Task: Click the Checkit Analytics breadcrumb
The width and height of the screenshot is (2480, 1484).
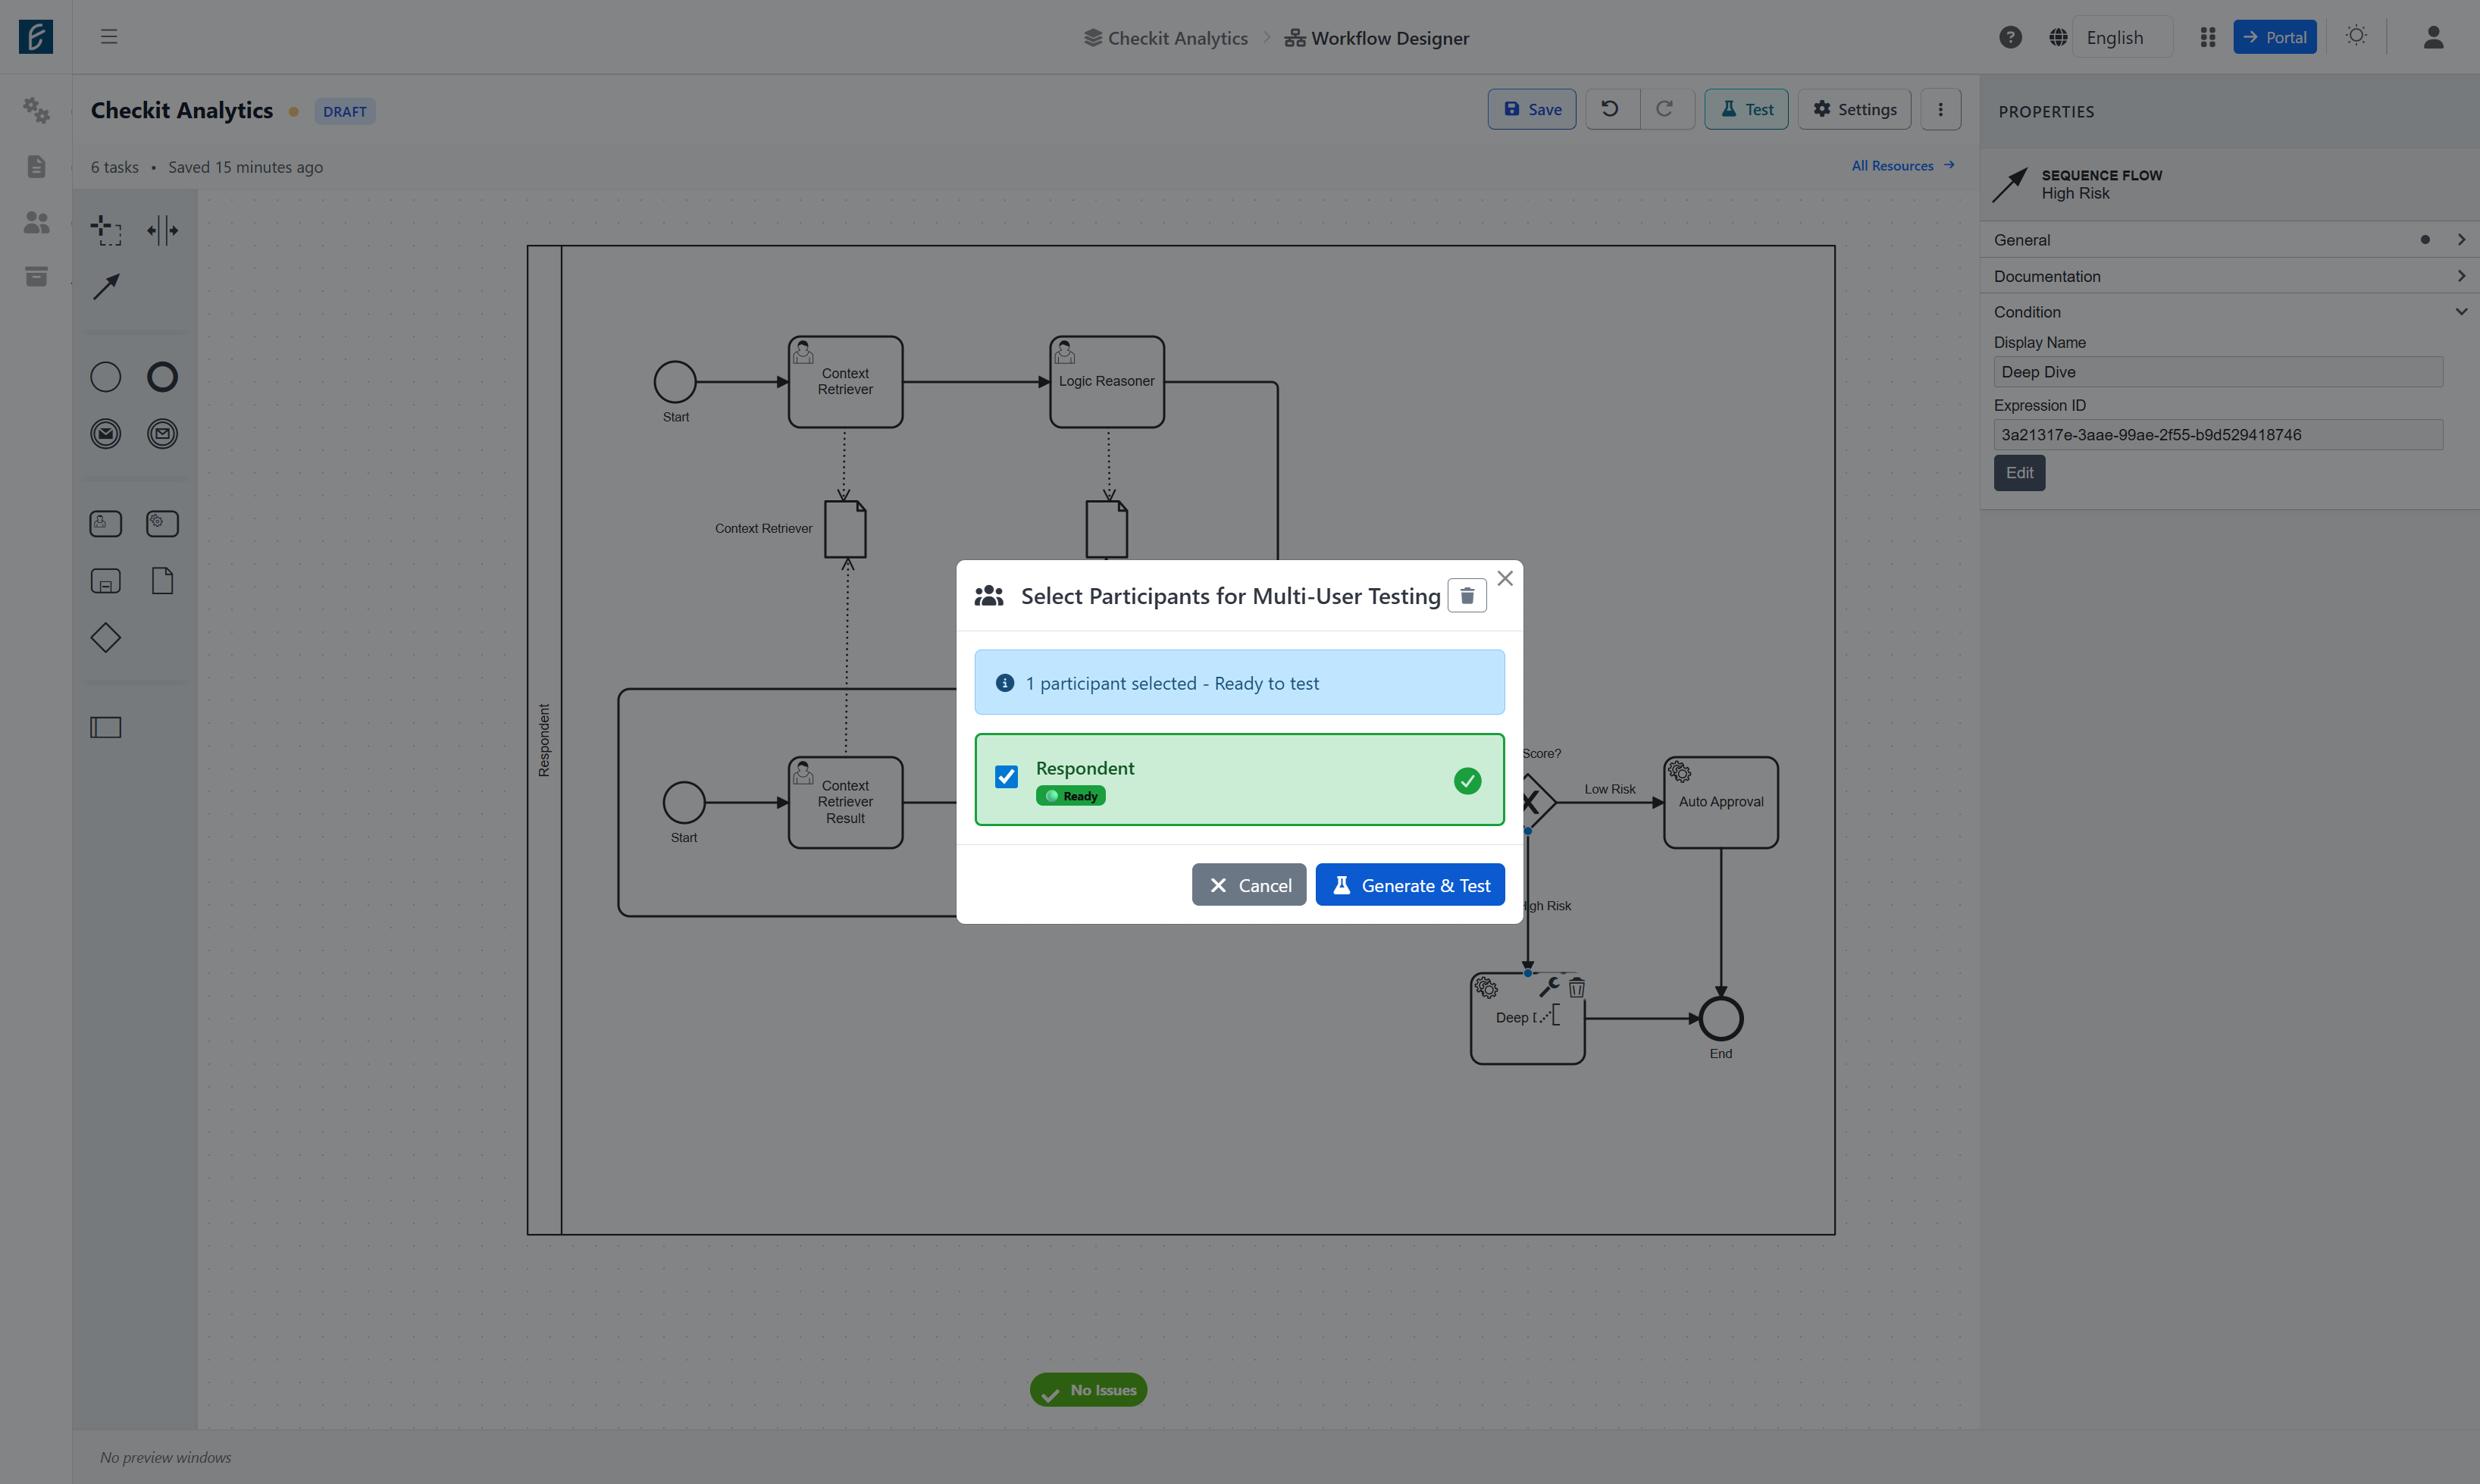Action: 1166,38
